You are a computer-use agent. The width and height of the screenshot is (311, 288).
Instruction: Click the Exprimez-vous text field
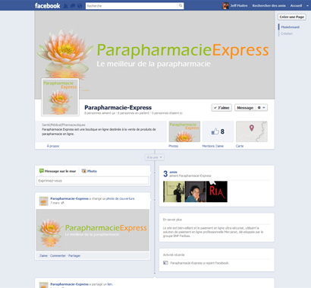pyautogui.click(x=93, y=181)
